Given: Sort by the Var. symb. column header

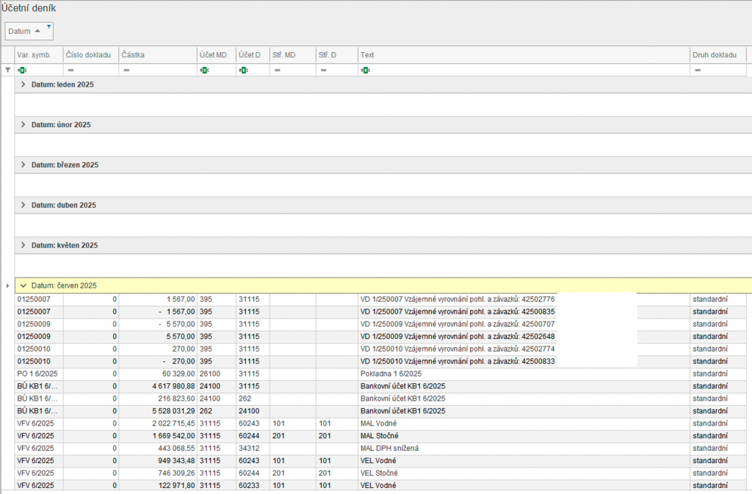Looking at the screenshot, I should (40, 55).
